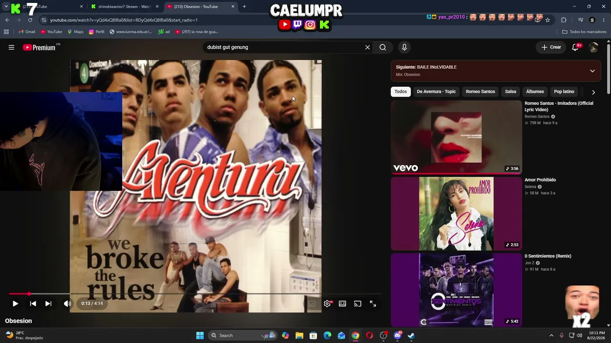The height and width of the screenshot is (343, 611).
Task: Expand the 'Siguiente: BAILE INoLVIDABLE' mix panel
Action: point(592,71)
